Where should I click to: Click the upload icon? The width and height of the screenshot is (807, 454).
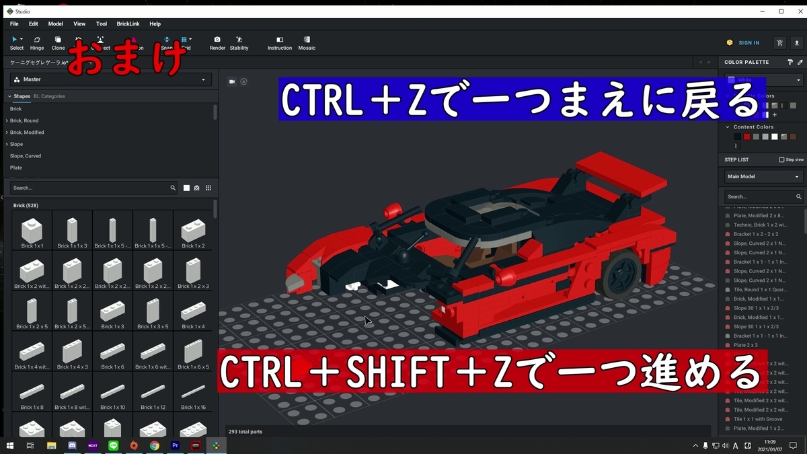point(797,42)
